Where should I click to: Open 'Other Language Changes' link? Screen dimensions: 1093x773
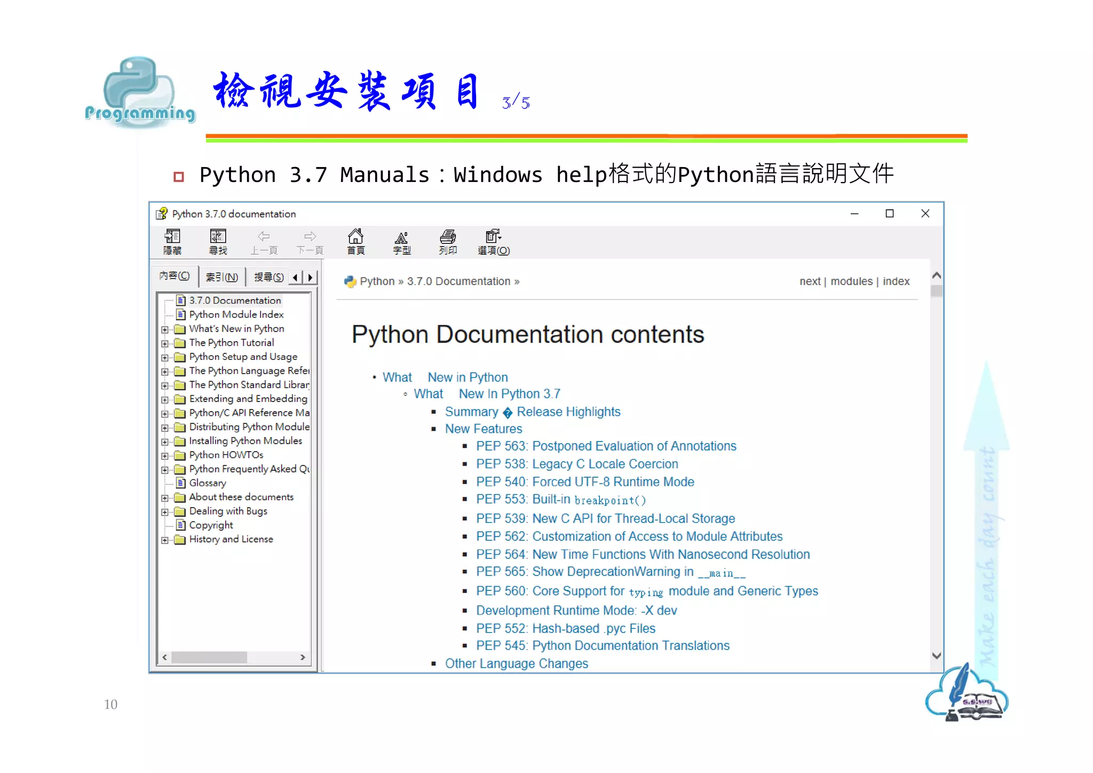pos(517,664)
